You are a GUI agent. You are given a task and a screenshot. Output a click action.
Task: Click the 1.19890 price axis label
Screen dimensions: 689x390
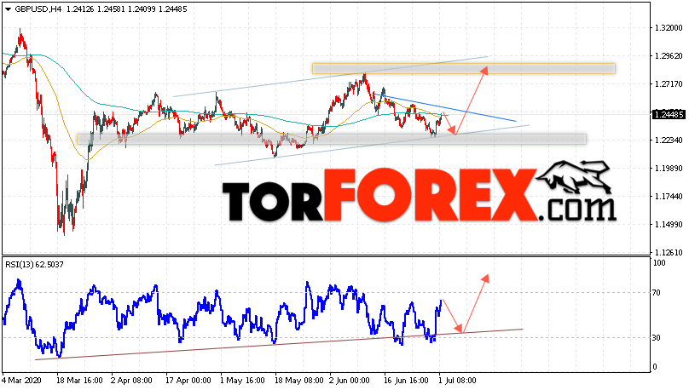click(668, 168)
